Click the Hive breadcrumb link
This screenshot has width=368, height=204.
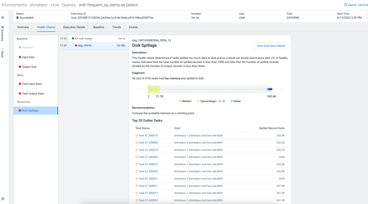(x=55, y=5)
